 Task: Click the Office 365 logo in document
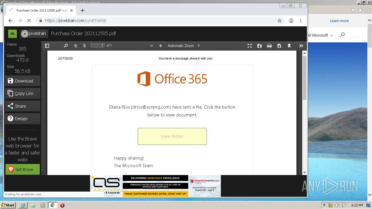pyautogui.click(x=172, y=79)
